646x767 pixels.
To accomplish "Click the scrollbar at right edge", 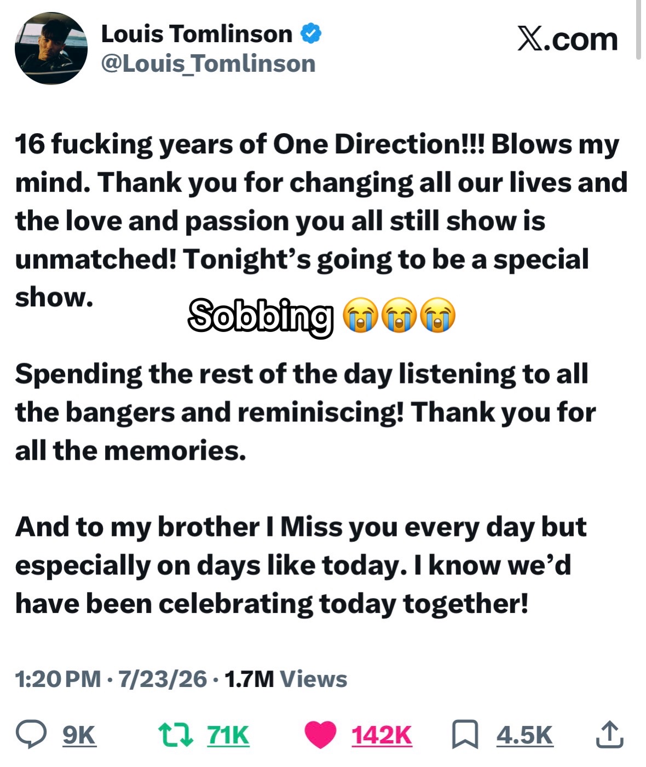I will 638,30.
